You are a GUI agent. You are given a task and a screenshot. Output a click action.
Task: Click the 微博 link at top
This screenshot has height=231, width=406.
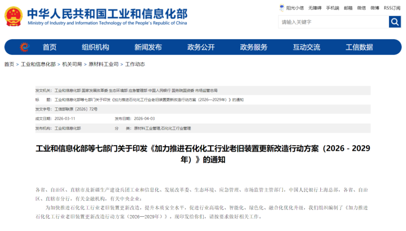tap(375, 8)
